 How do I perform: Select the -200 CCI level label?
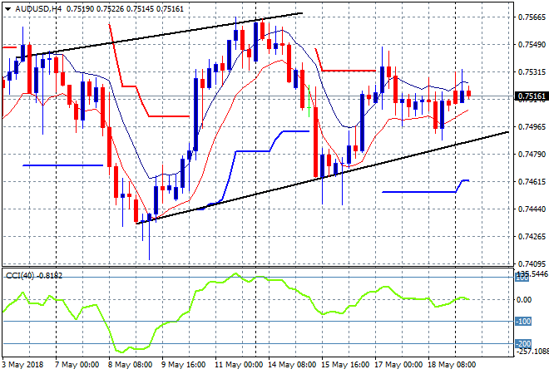click(523, 343)
